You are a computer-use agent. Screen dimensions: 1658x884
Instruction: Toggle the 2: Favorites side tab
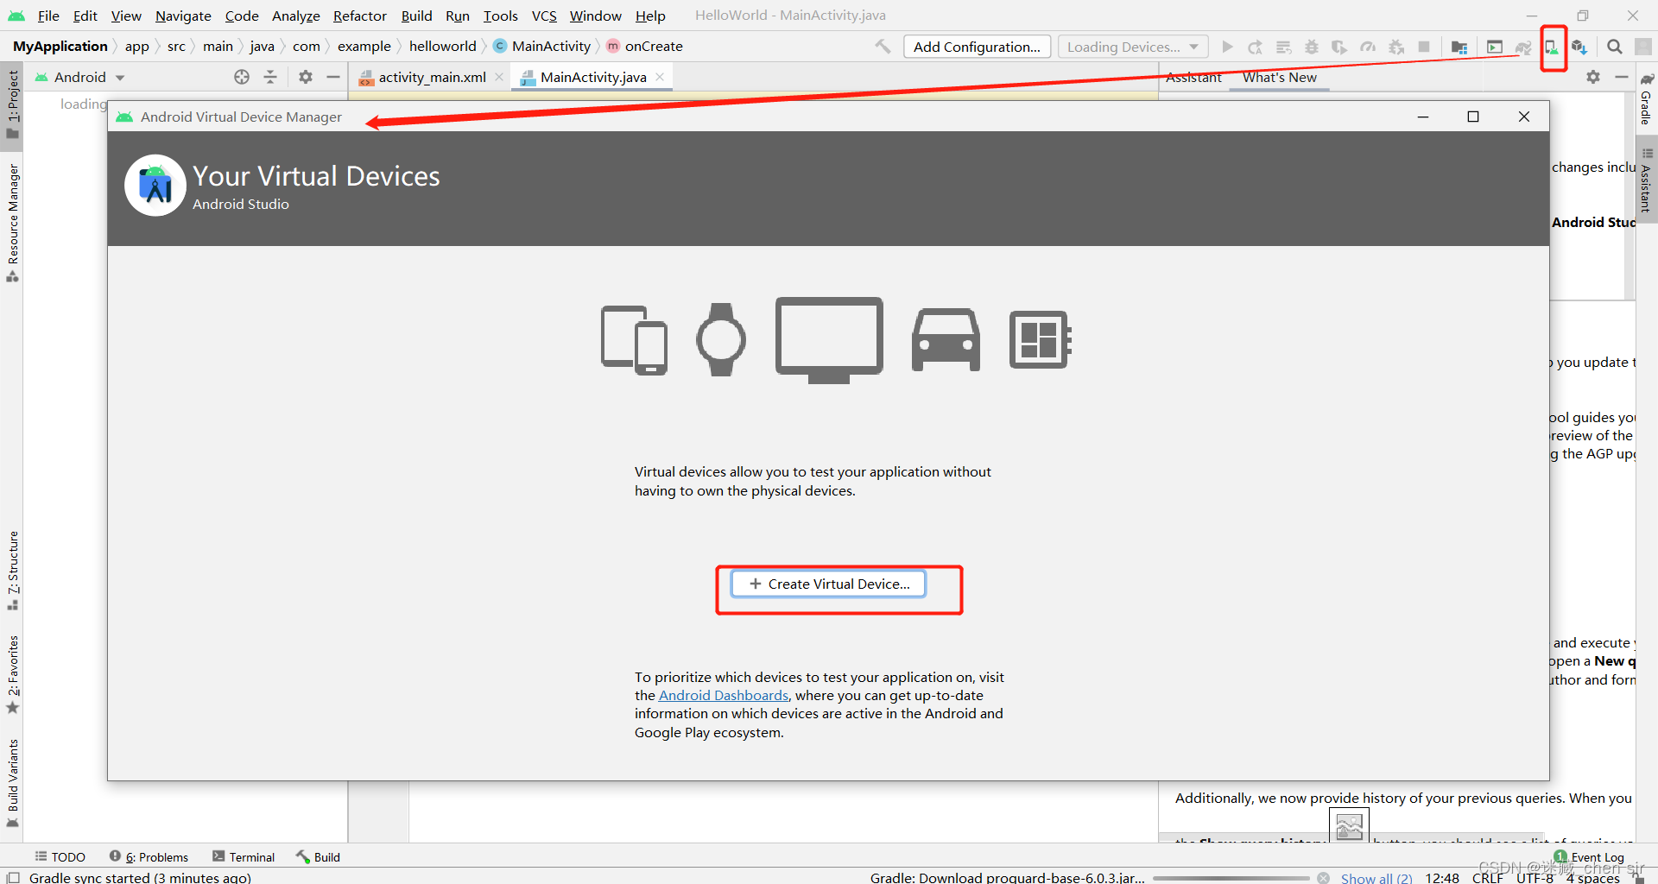(12, 675)
